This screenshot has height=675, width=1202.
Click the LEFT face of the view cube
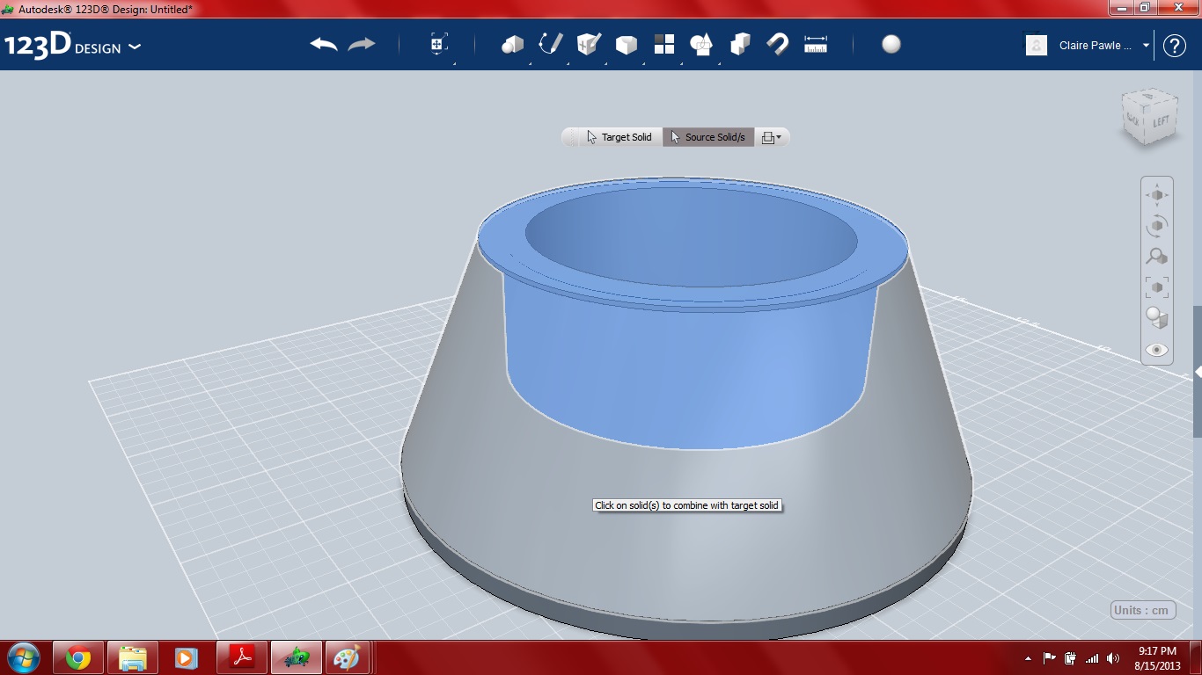[x=1161, y=120]
